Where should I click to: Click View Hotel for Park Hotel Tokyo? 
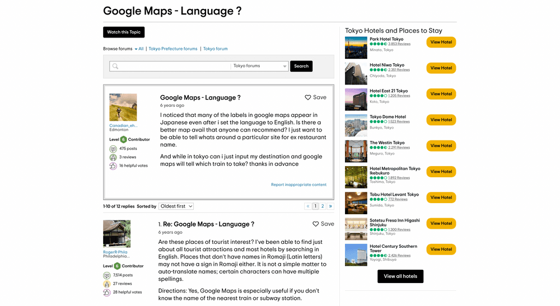coord(441,42)
